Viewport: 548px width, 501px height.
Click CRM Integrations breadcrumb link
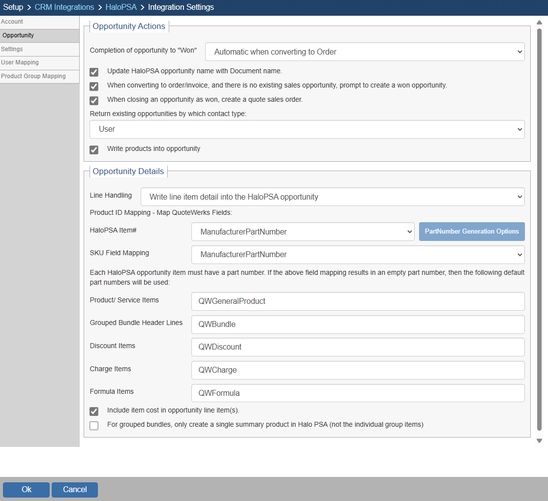click(x=64, y=7)
